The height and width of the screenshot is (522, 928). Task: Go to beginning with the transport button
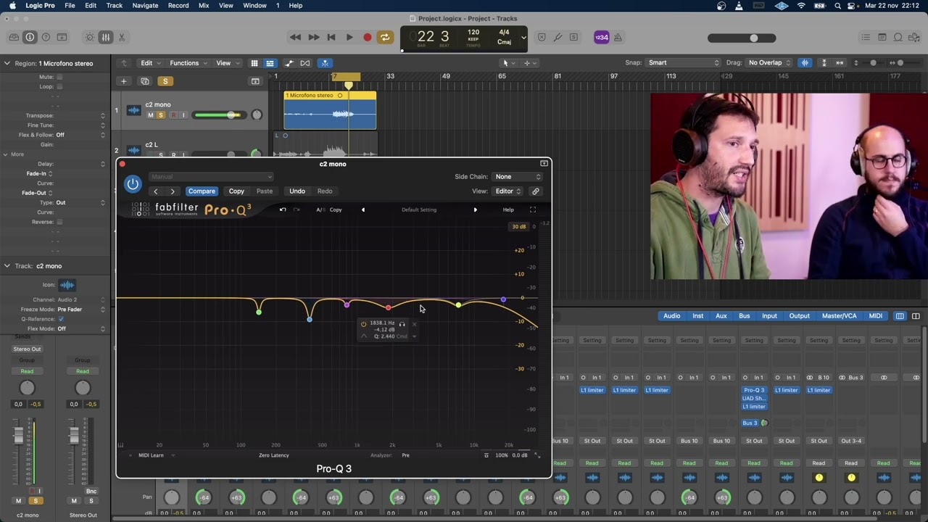(331, 37)
